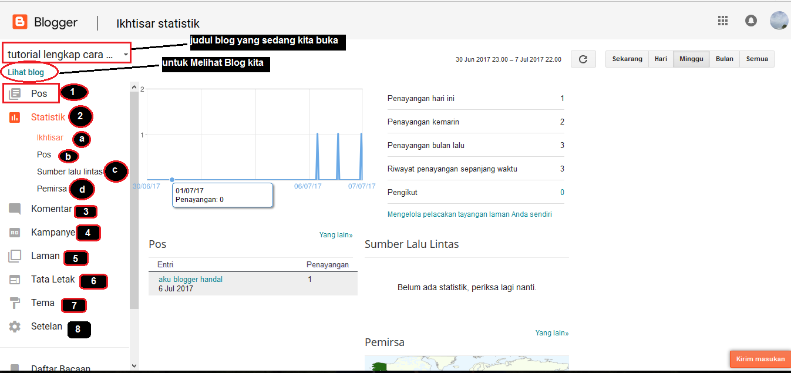Open Pemirsa statistics submenu
791x373 pixels.
point(52,189)
